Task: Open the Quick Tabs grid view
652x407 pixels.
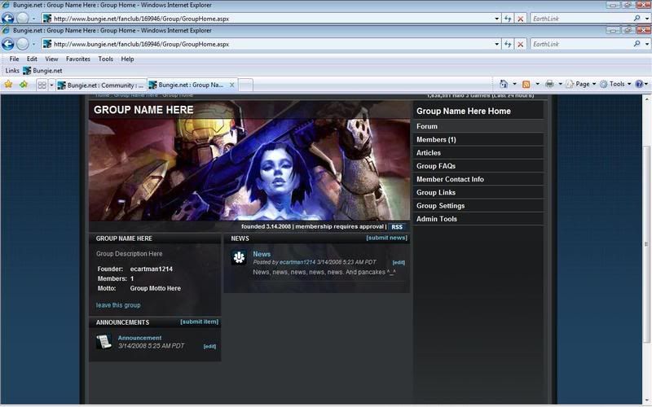Action: [x=41, y=85]
